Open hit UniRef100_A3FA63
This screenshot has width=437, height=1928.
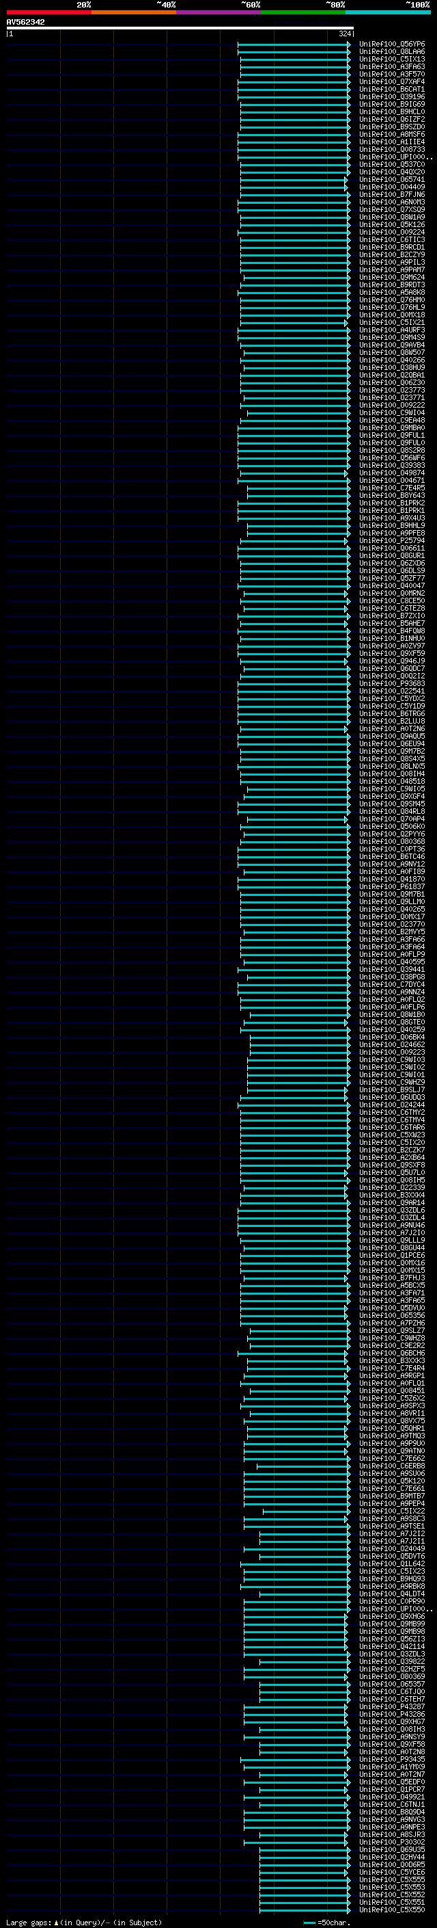pyautogui.click(x=392, y=66)
